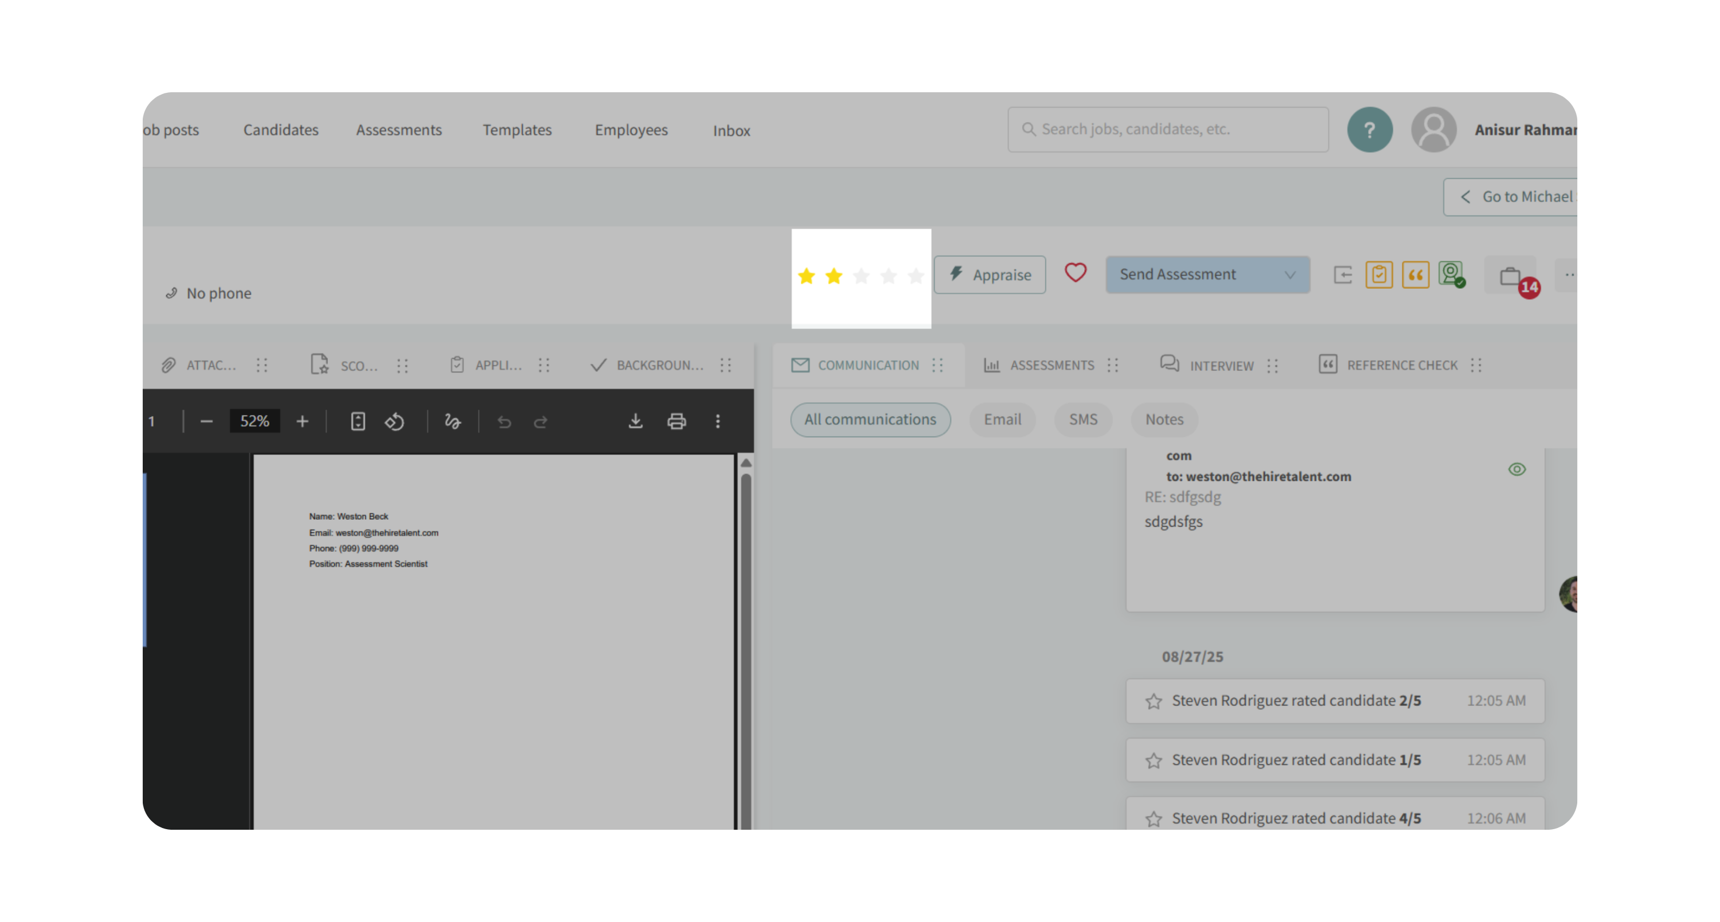Click the orange quote reference icon
This screenshot has height=922, width=1720.
pos(1415,275)
